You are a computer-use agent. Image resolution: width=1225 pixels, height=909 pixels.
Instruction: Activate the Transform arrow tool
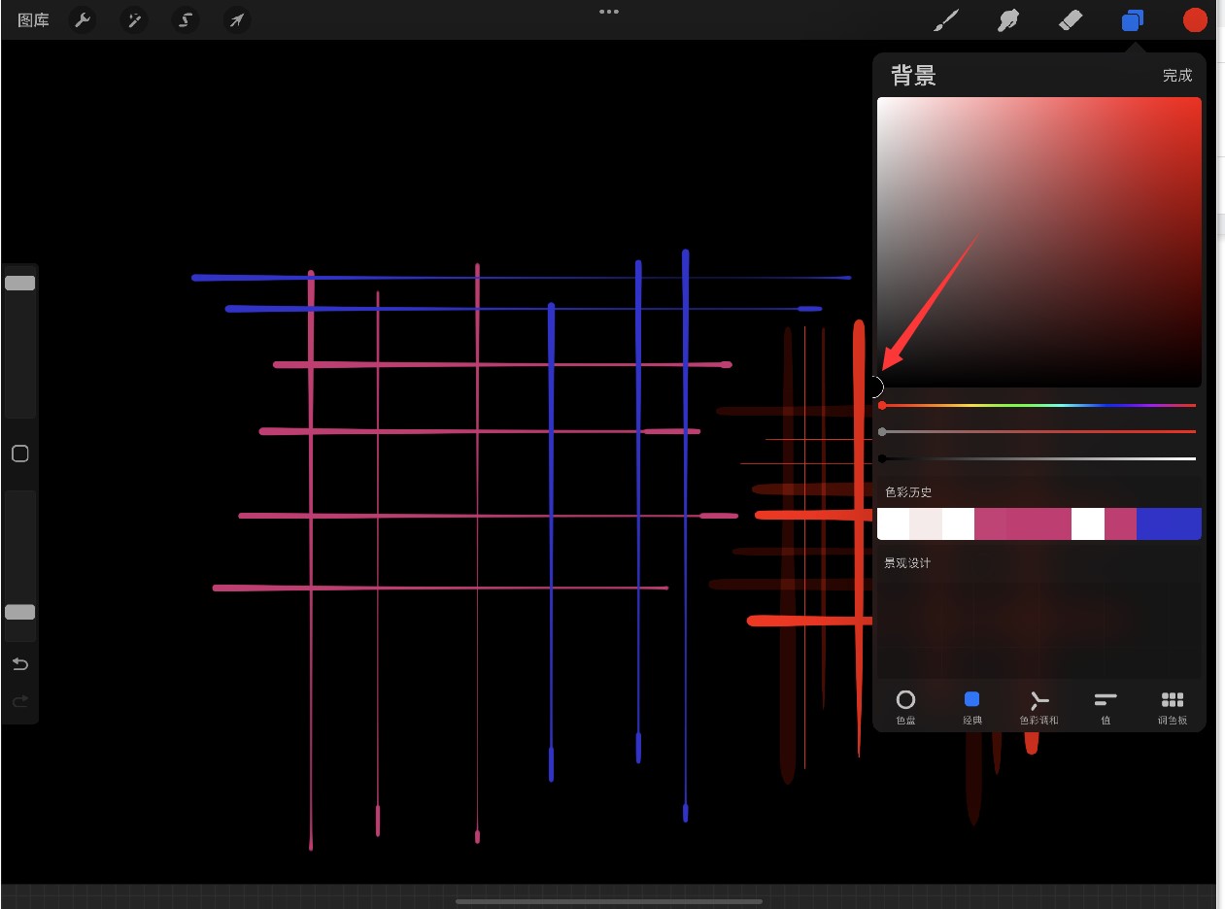[236, 20]
